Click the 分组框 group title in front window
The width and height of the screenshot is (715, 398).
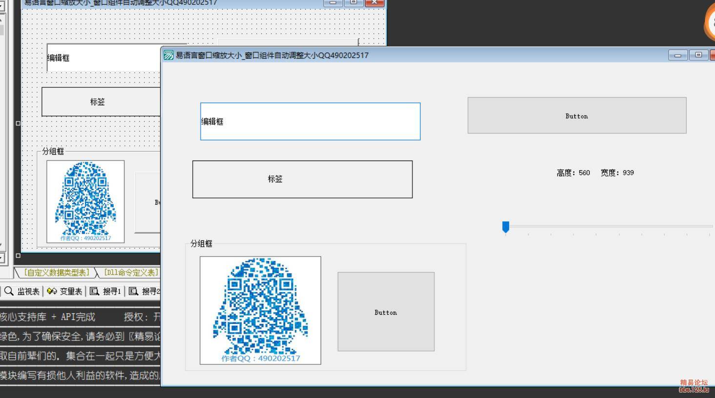click(201, 243)
